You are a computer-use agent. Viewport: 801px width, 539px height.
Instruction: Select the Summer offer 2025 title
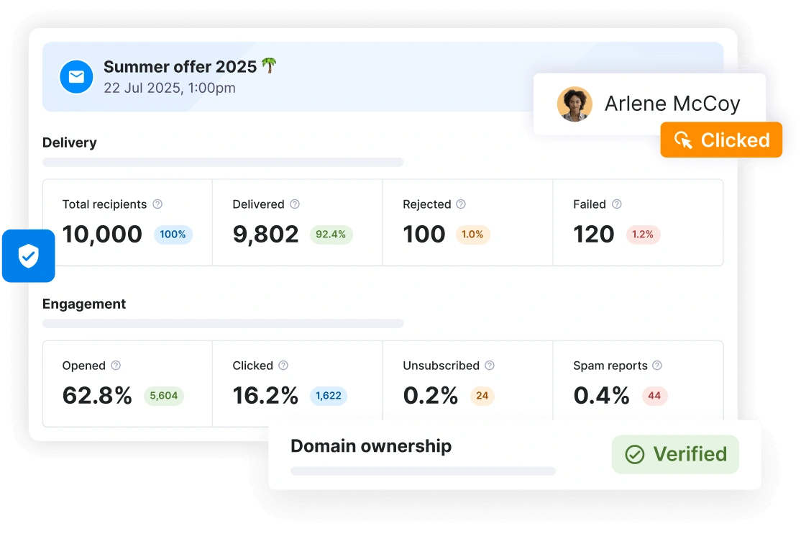click(180, 67)
